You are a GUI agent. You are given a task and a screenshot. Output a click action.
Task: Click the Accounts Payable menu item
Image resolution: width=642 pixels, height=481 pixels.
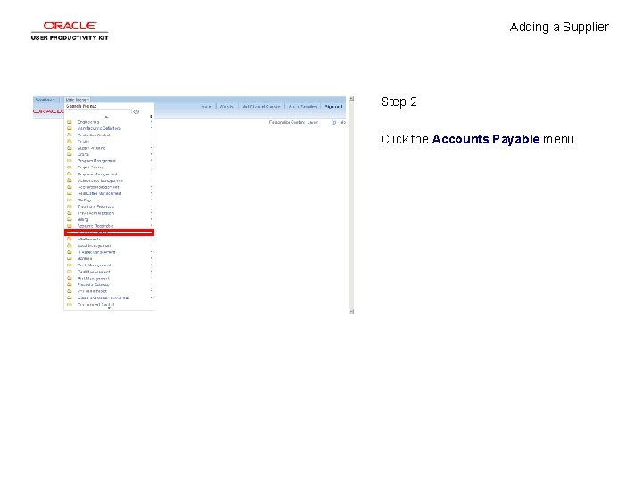(109, 232)
